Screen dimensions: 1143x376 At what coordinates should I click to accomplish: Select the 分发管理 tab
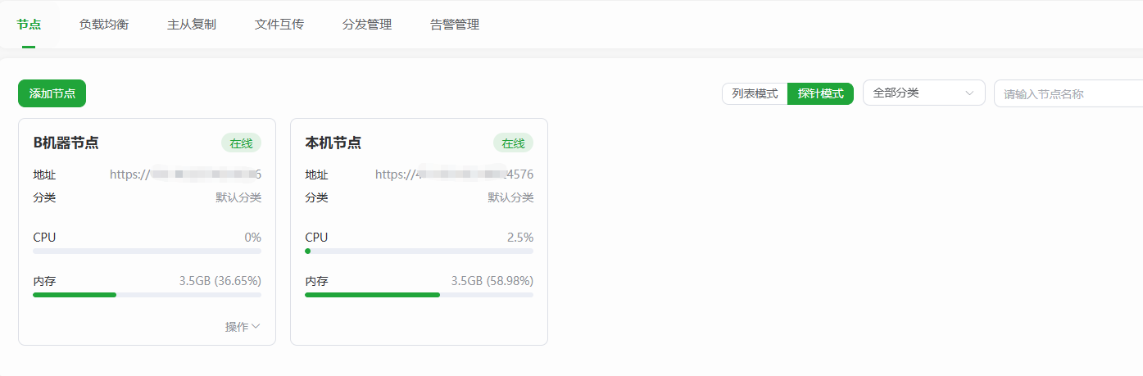click(x=367, y=25)
